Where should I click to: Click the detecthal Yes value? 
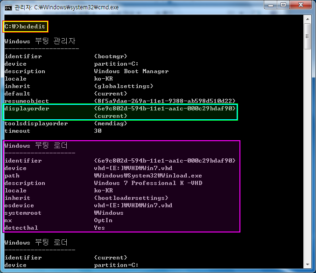point(99,228)
